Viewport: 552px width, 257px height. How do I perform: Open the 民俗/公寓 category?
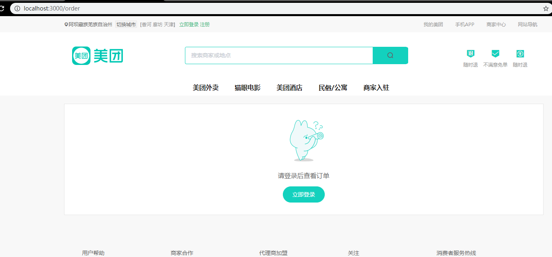click(332, 88)
